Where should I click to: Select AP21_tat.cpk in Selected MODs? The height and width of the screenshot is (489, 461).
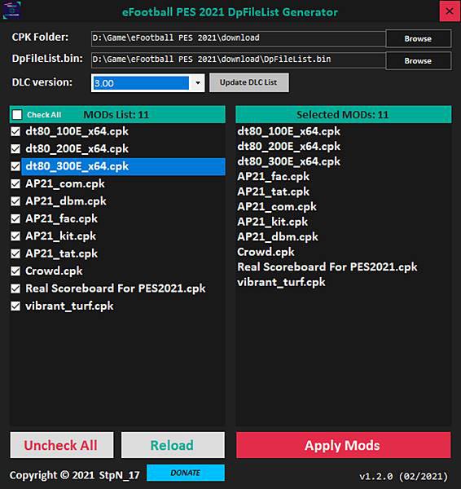274,192
